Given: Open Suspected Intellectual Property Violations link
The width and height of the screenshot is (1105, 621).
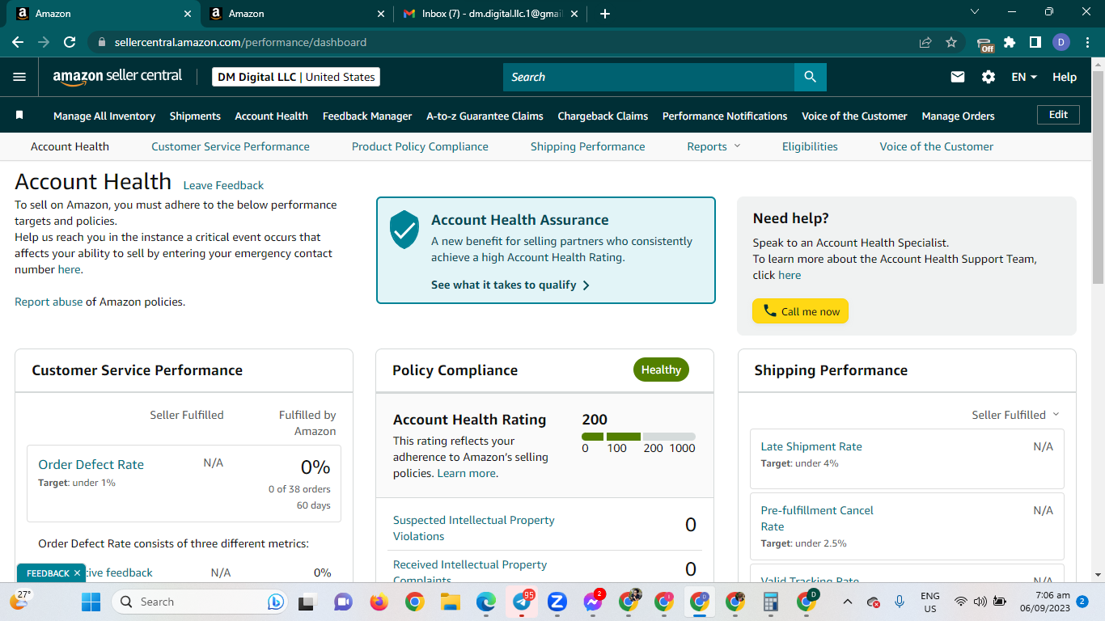Looking at the screenshot, I should click(x=474, y=528).
